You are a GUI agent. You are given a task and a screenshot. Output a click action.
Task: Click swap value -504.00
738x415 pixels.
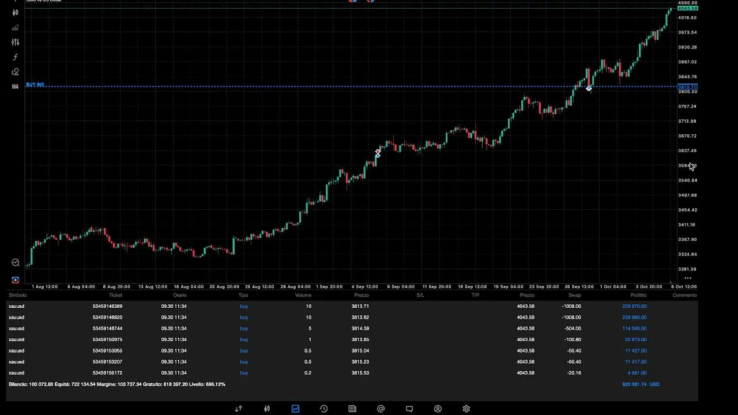(571, 329)
